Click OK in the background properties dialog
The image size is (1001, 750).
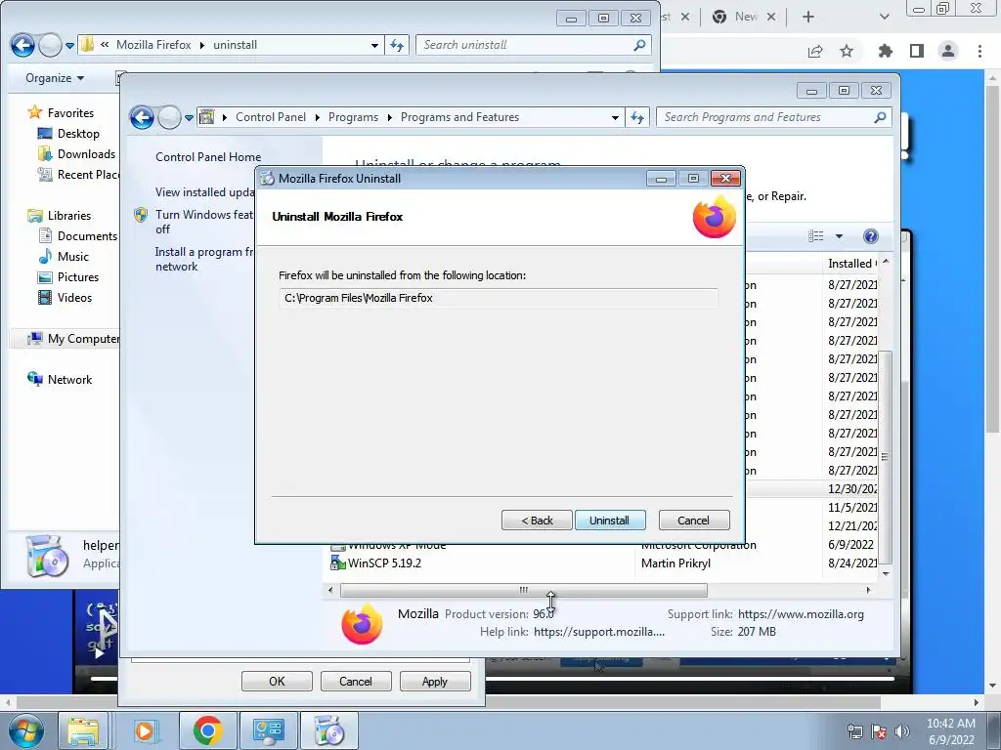[x=277, y=681]
